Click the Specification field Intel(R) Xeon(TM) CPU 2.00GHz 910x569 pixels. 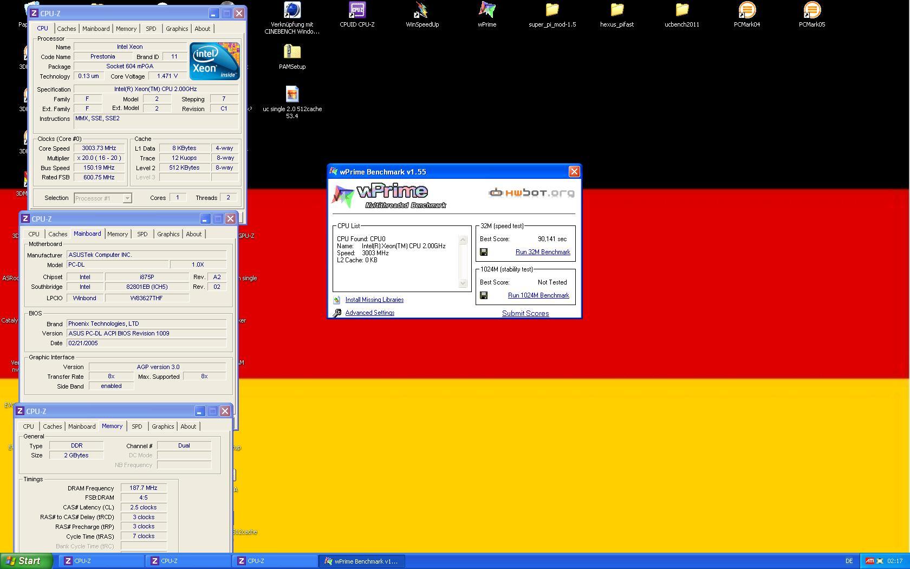[155, 89]
